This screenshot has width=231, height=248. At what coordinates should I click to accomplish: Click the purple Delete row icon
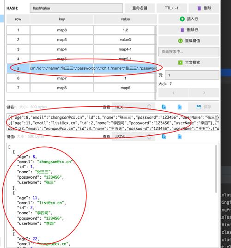pos(182,30)
